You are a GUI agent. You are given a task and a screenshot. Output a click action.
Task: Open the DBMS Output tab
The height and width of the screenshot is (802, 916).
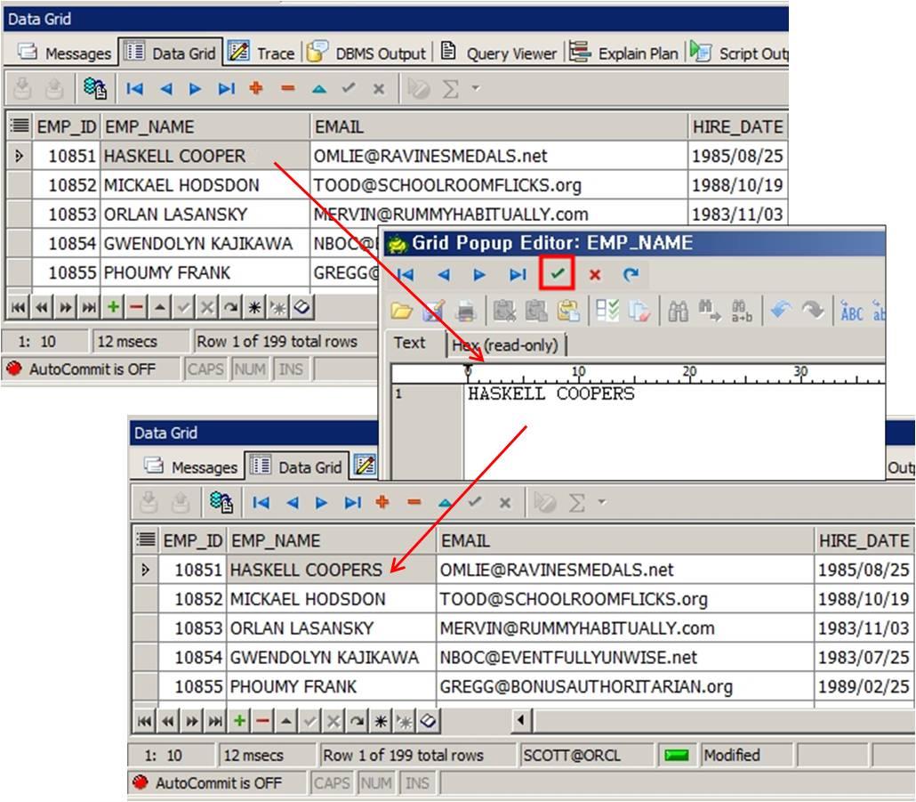coord(370,53)
